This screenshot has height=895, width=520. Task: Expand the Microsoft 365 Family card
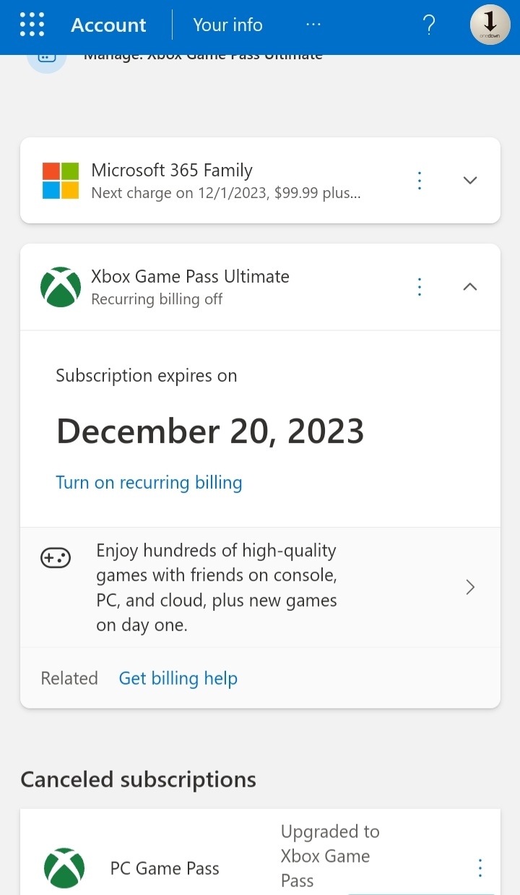[470, 181]
